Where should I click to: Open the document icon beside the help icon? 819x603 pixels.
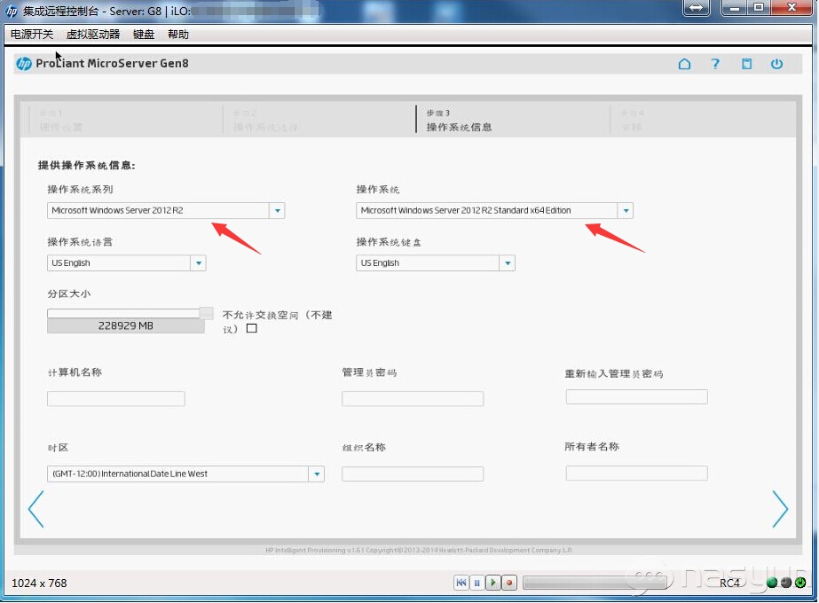pos(746,64)
